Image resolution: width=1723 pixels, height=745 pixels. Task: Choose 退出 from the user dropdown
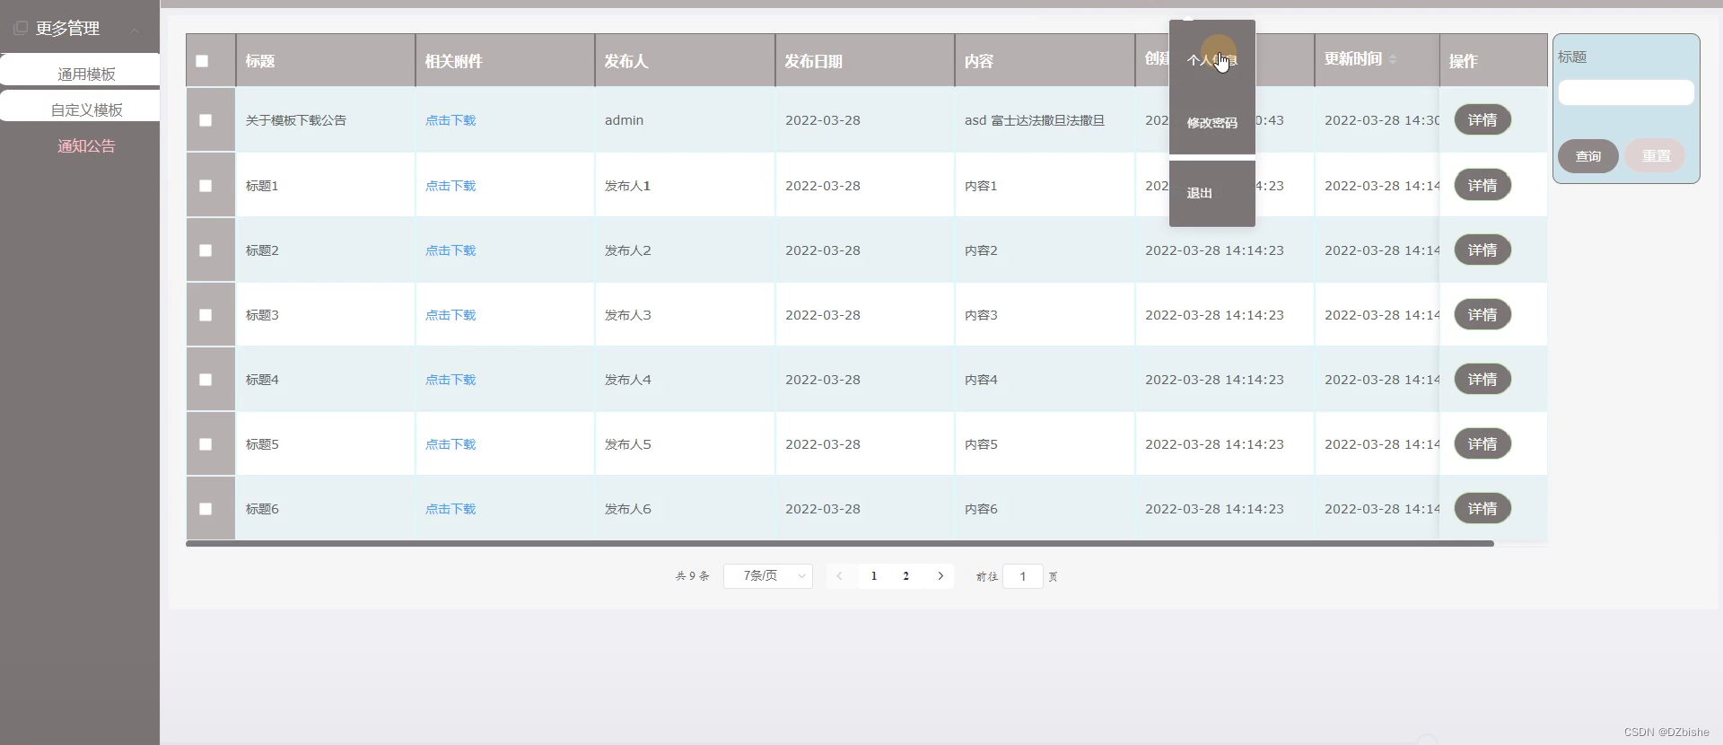coord(1212,193)
